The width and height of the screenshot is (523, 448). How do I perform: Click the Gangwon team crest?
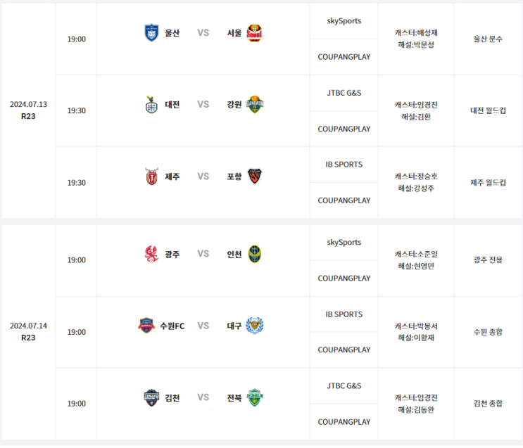[x=254, y=104]
